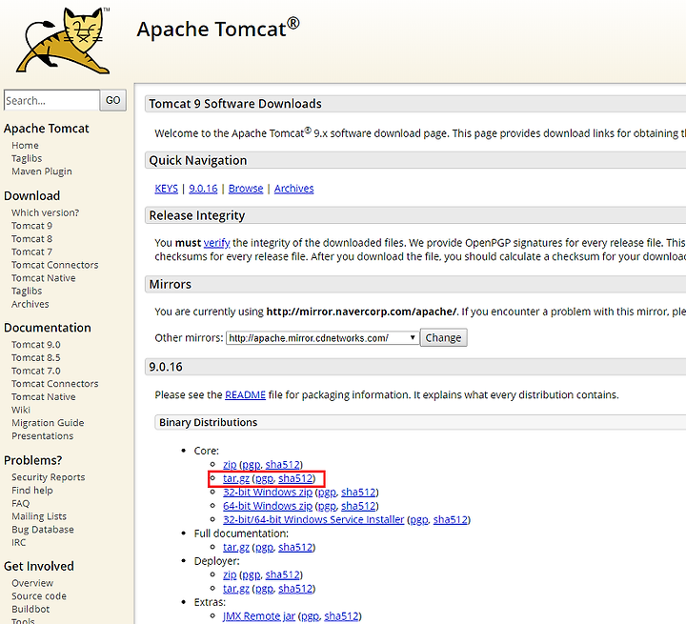Jump to 9.0.16 via quick navigation
This screenshot has height=624, width=686.
(203, 189)
